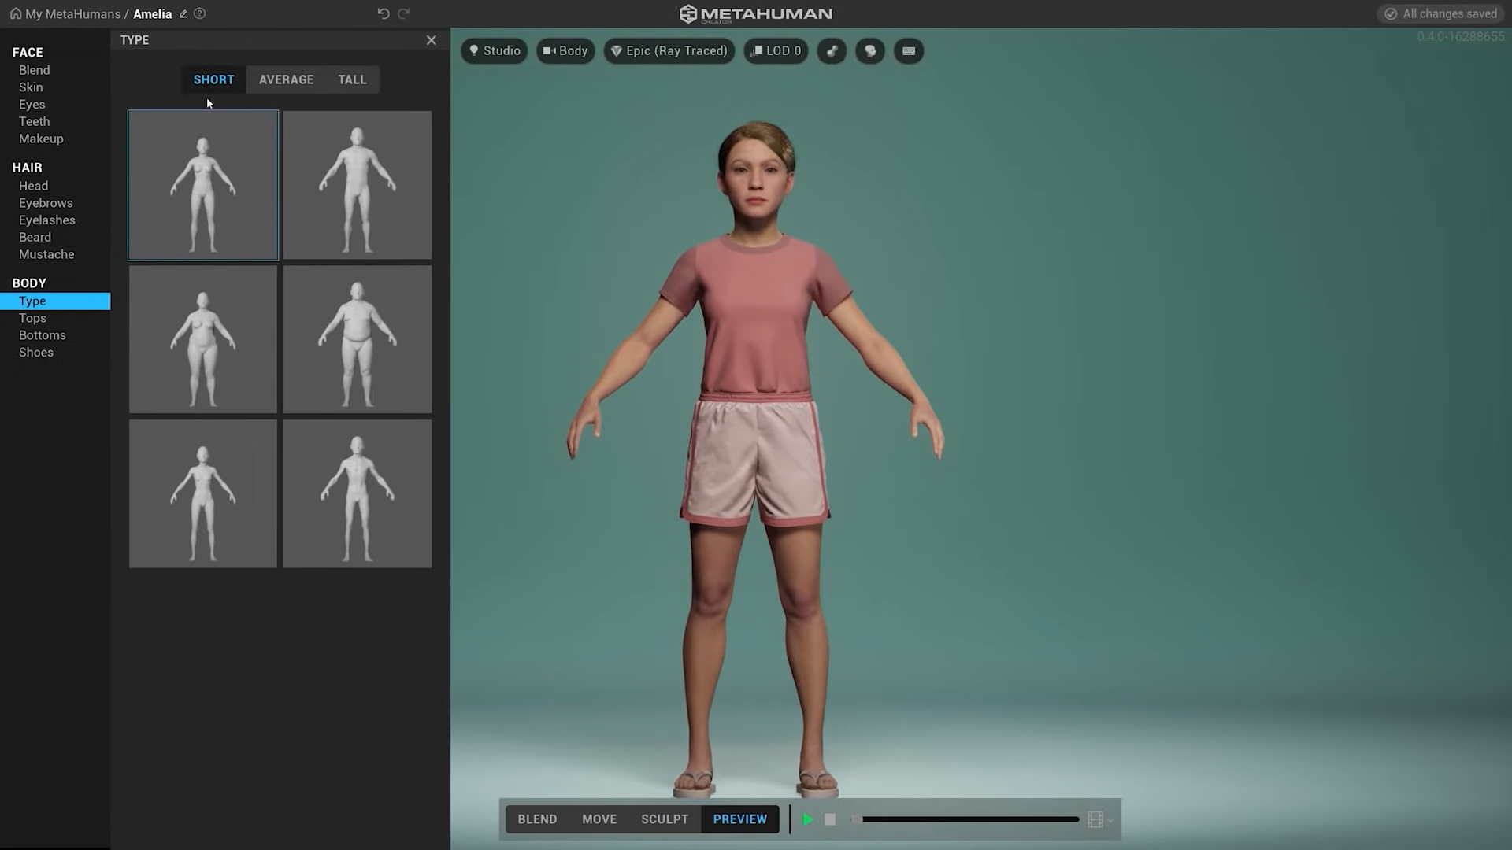Expand the LOD 0 selector
This screenshot has height=850, width=1512.
776,51
